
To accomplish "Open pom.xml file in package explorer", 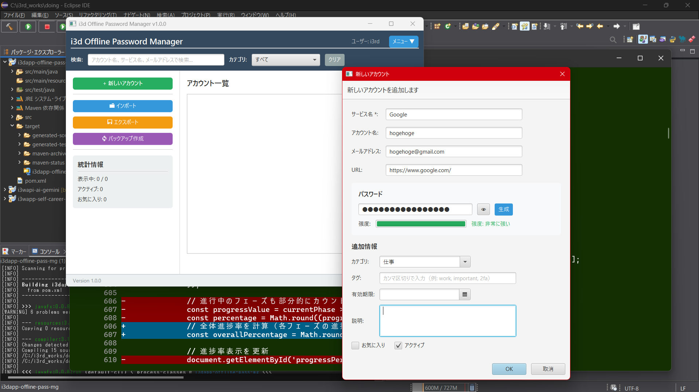I will pos(35,181).
